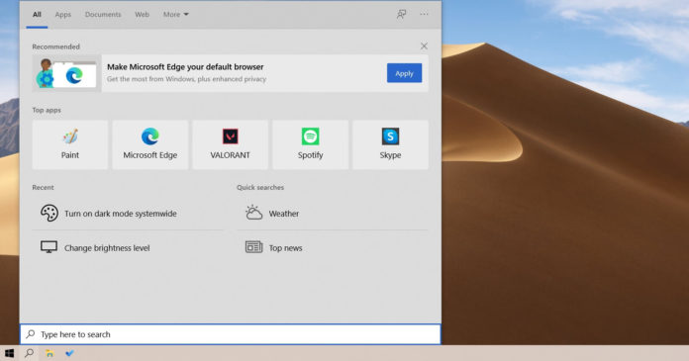Switch to the Web tab
689x361 pixels.
point(142,15)
